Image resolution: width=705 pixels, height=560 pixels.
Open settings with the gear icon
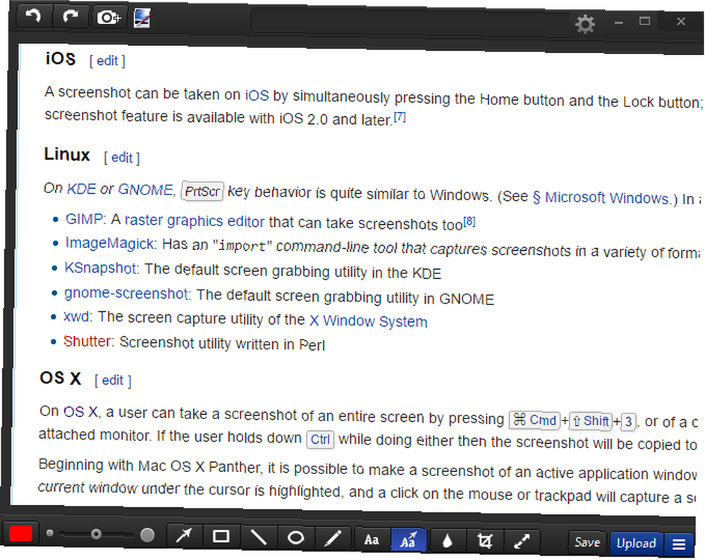[x=585, y=23]
